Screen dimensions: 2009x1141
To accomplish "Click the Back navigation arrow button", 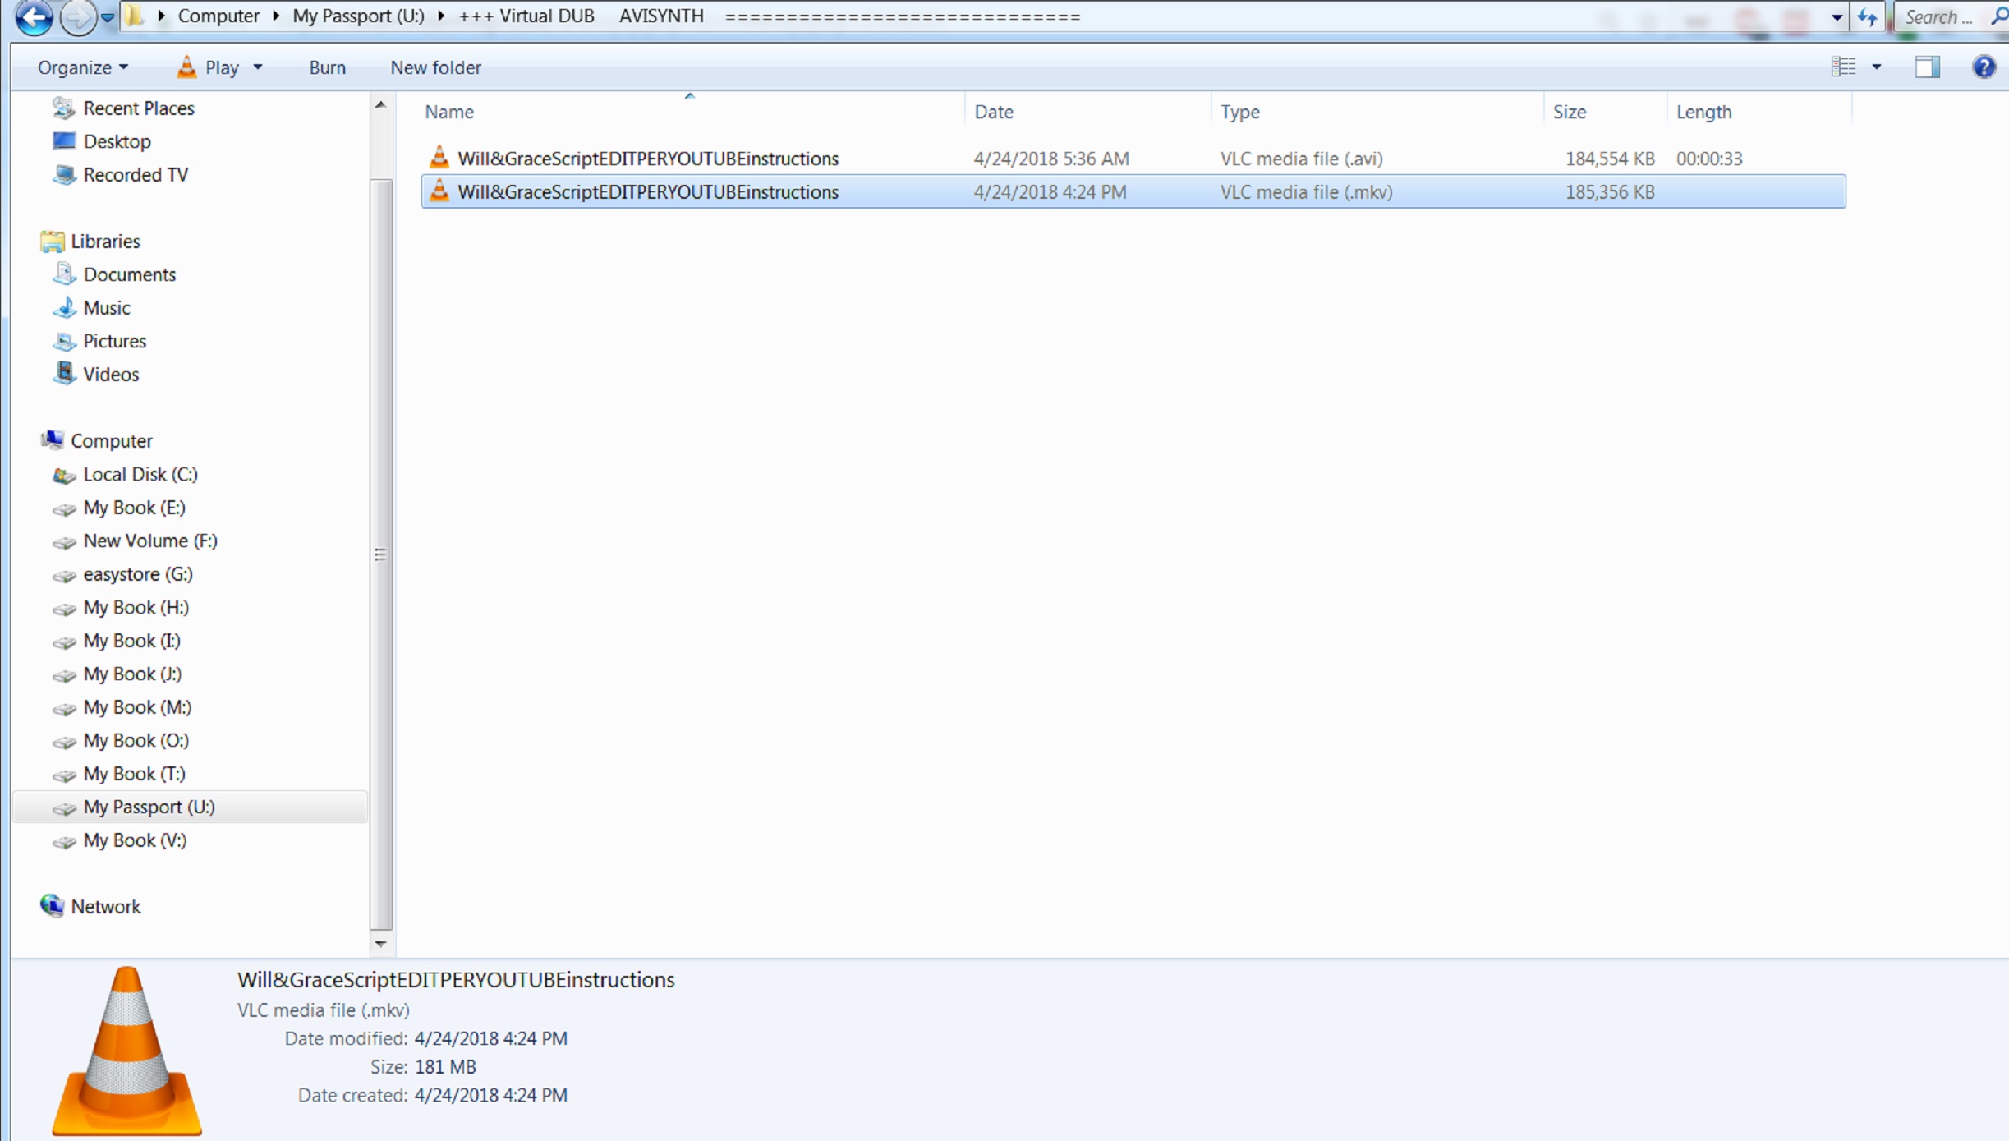I will [x=34, y=17].
